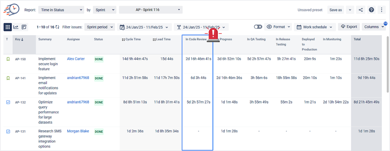
Task: Click the Save as button
Action: tap(335, 10)
